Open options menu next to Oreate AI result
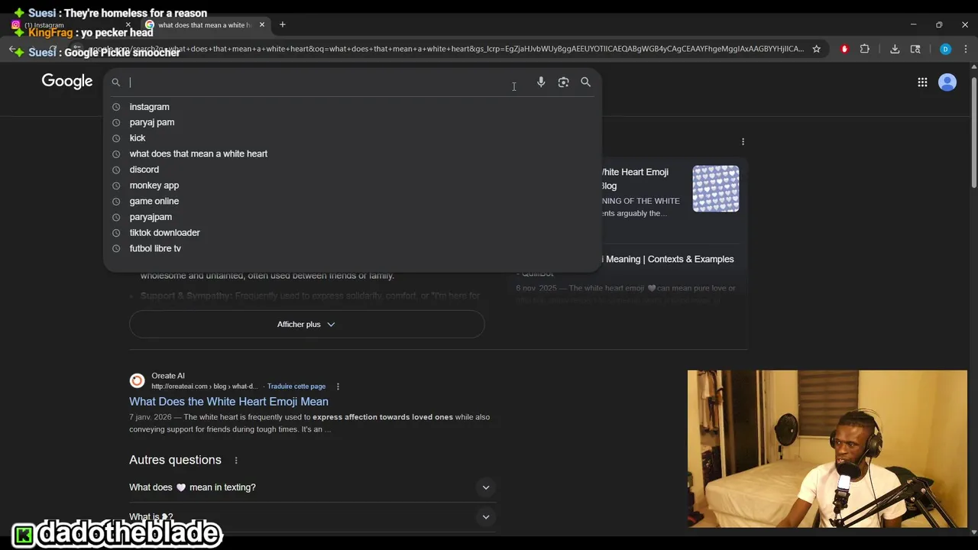Viewport: 978px width, 550px height. click(x=338, y=387)
